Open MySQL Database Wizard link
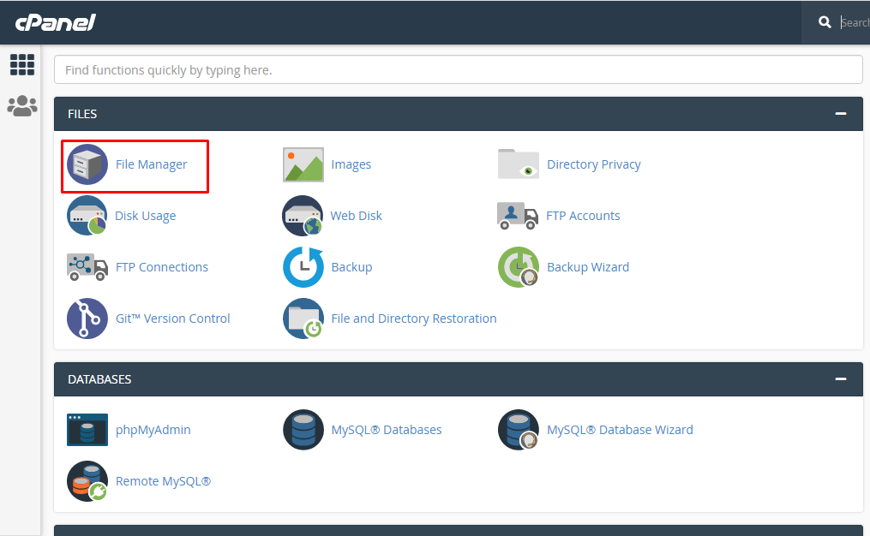Image resolution: width=870 pixels, height=536 pixels. click(621, 430)
